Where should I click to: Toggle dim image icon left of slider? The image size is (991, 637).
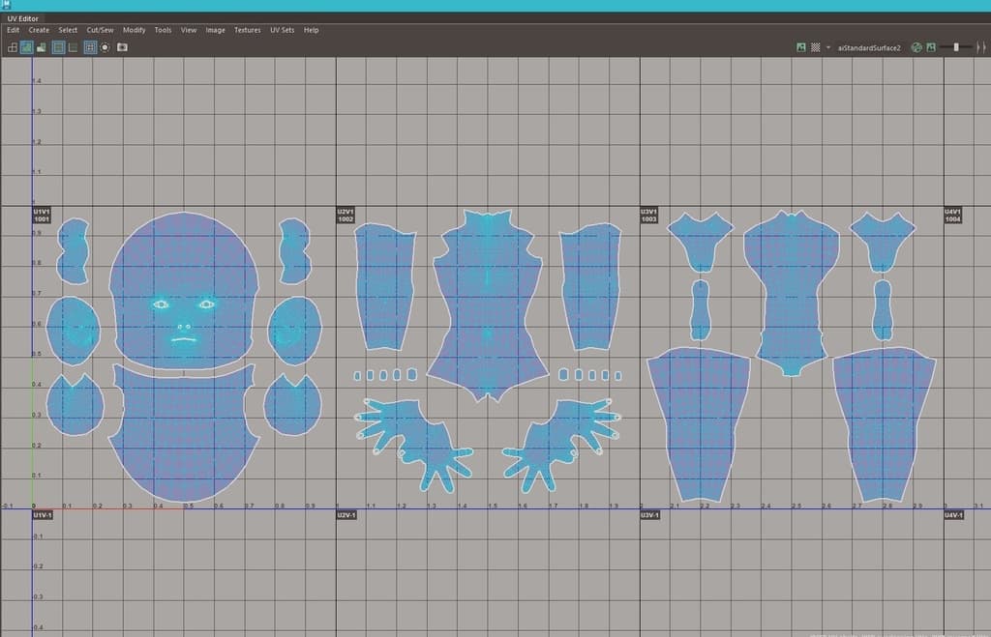pos(931,47)
